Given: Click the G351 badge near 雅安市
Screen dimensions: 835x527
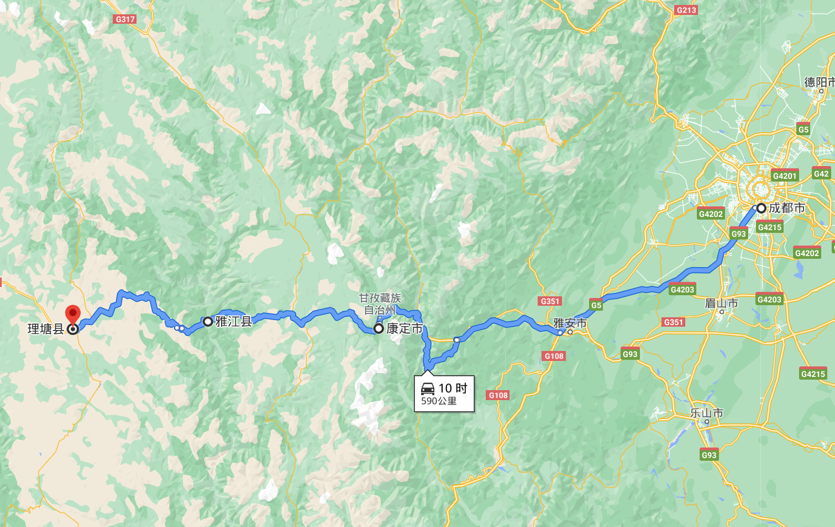Looking at the screenshot, I should 550,301.
